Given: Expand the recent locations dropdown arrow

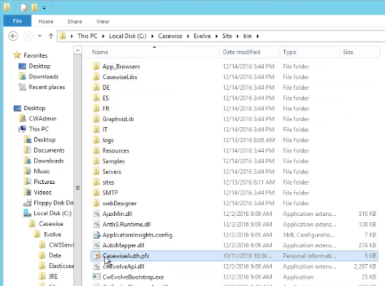Looking at the screenshot, I should pos(39,36).
